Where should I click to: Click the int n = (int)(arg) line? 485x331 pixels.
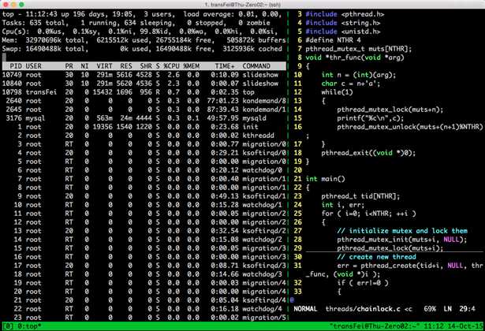[359, 75]
